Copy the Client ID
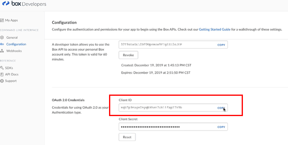The image size is (288, 145). (221, 108)
